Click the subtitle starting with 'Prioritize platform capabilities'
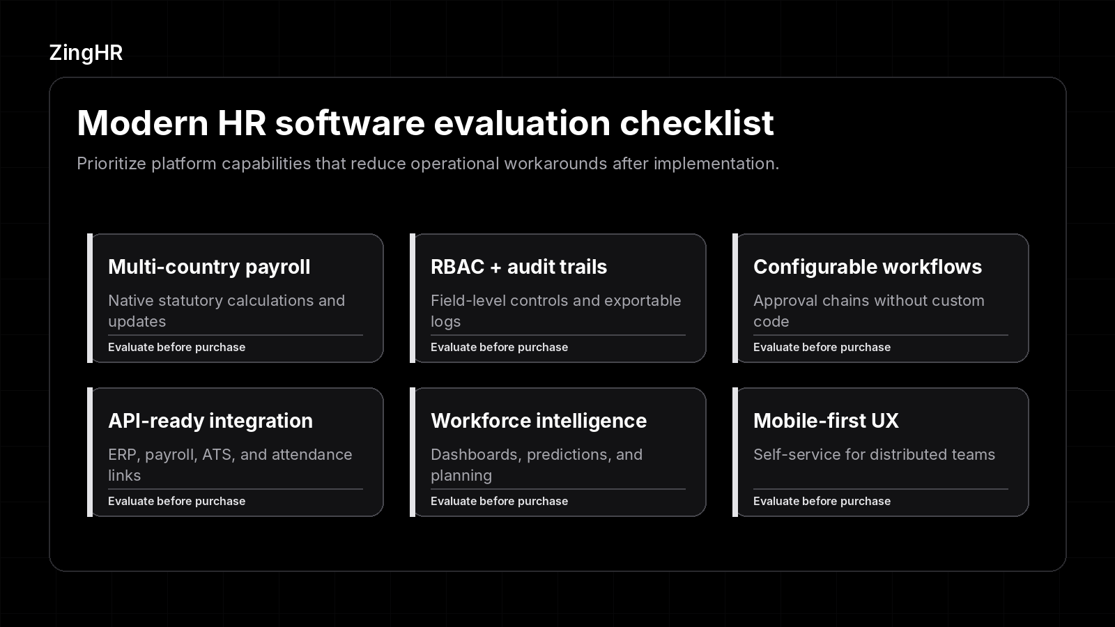 coord(428,164)
